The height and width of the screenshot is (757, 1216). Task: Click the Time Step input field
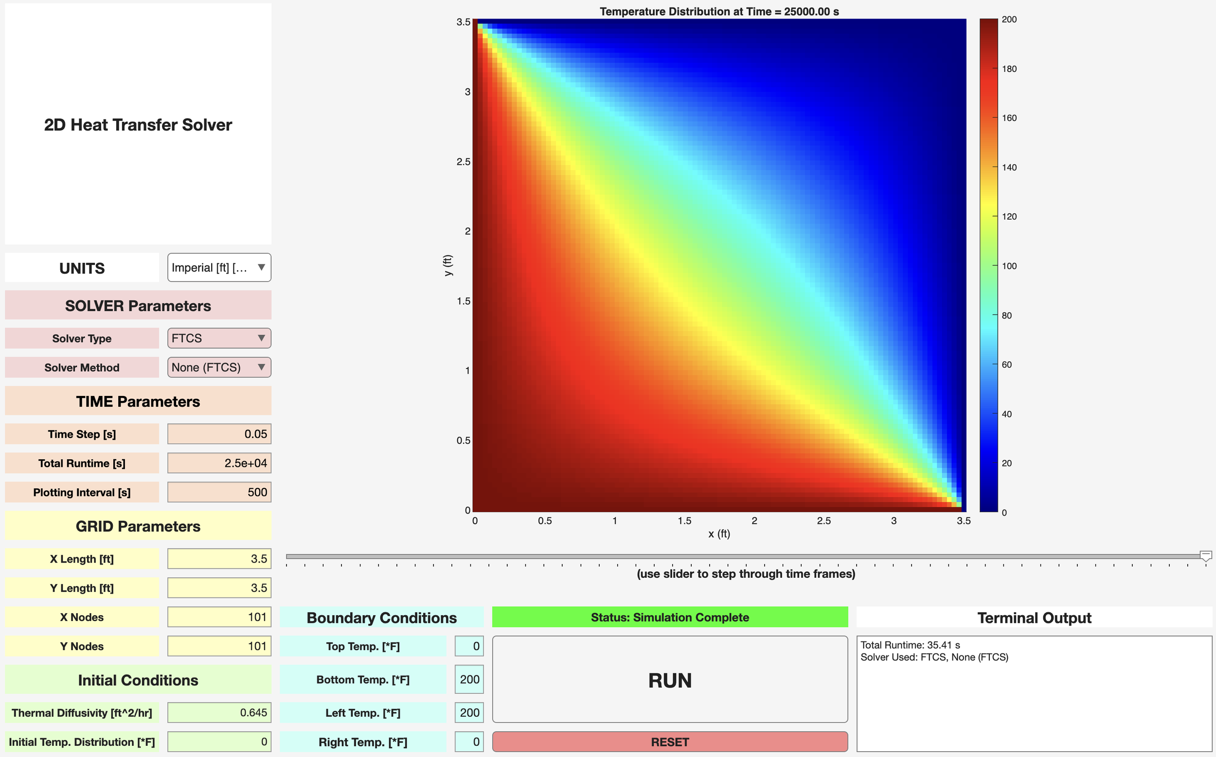pyautogui.click(x=219, y=434)
